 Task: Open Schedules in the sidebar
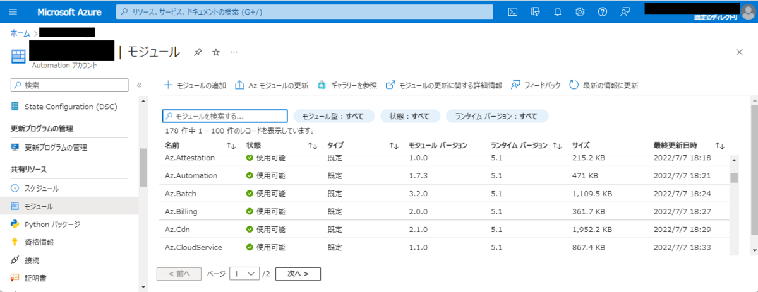42,188
